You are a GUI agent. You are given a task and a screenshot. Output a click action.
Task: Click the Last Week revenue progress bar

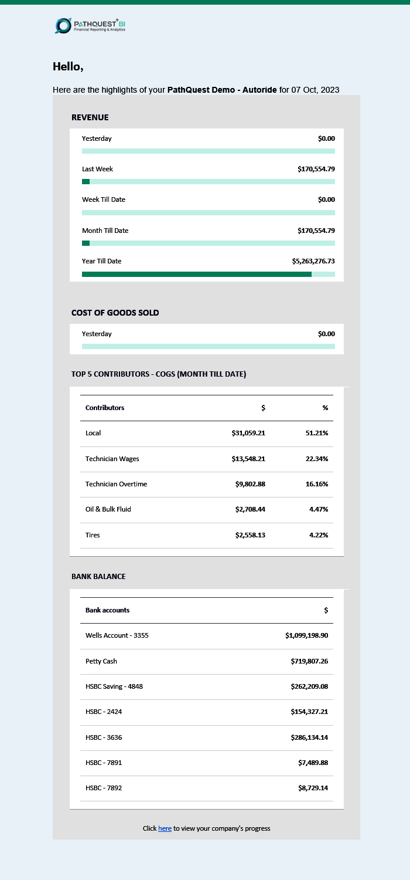pyautogui.click(x=208, y=182)
